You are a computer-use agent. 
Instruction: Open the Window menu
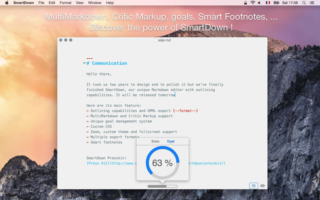click(x=95, y=3)
